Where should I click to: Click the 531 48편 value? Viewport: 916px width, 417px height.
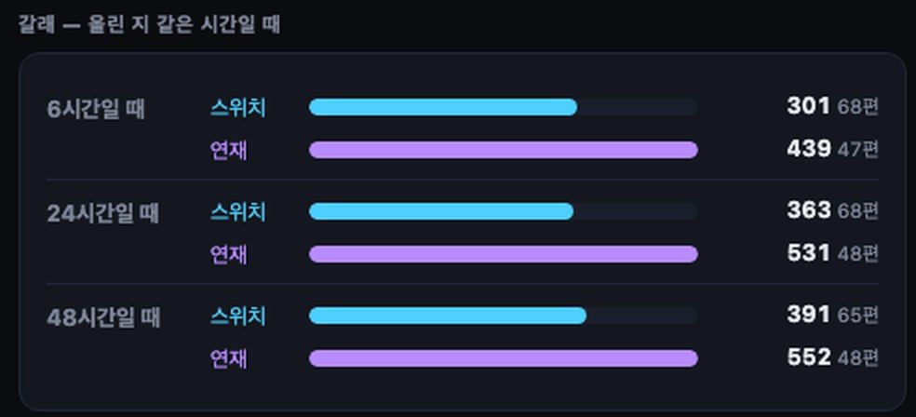[x=832, y=253]
